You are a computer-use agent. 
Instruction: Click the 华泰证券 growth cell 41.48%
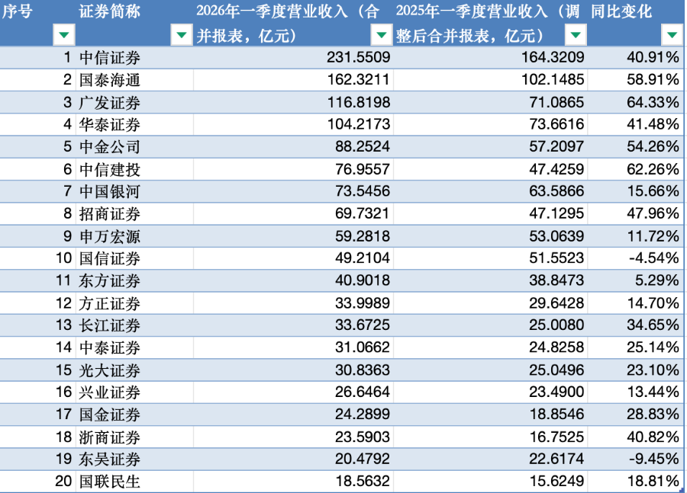click(648, 124)
